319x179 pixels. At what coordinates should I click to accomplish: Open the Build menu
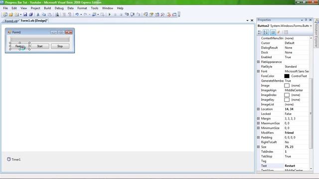point(47,8)
